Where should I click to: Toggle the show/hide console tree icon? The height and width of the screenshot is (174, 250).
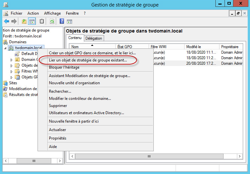[x=32, y=21]
